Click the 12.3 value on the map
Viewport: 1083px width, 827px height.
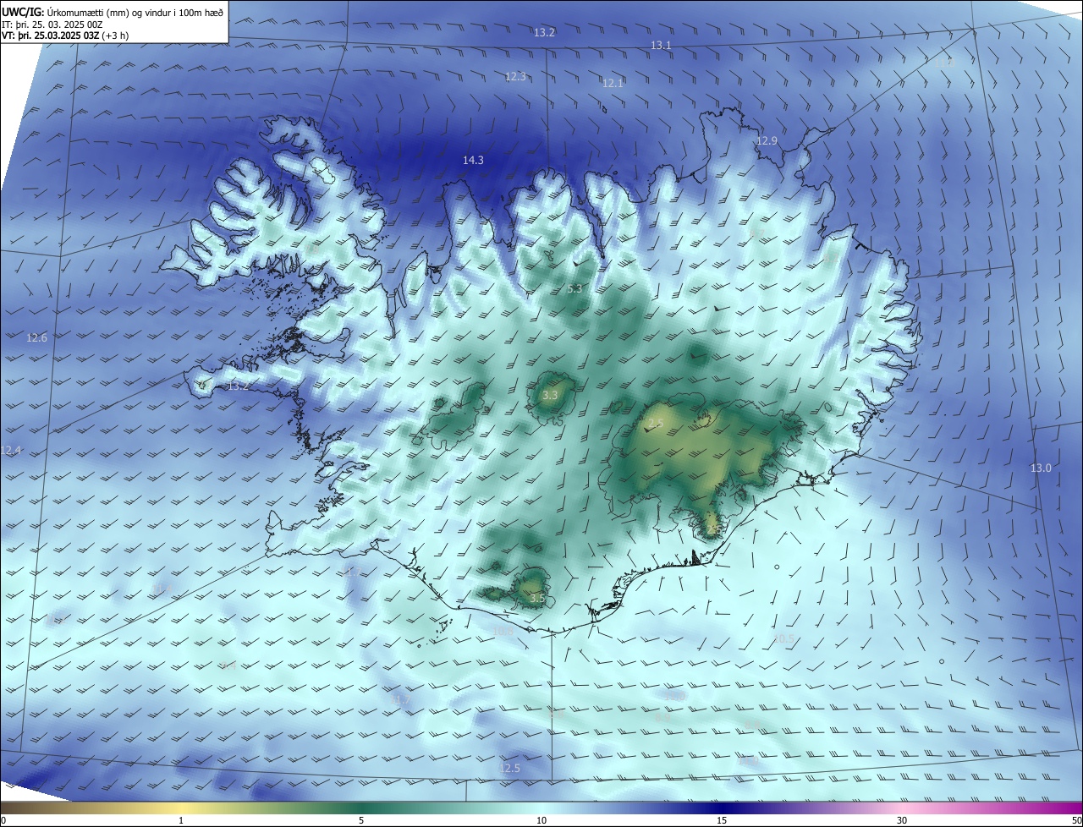515,76
